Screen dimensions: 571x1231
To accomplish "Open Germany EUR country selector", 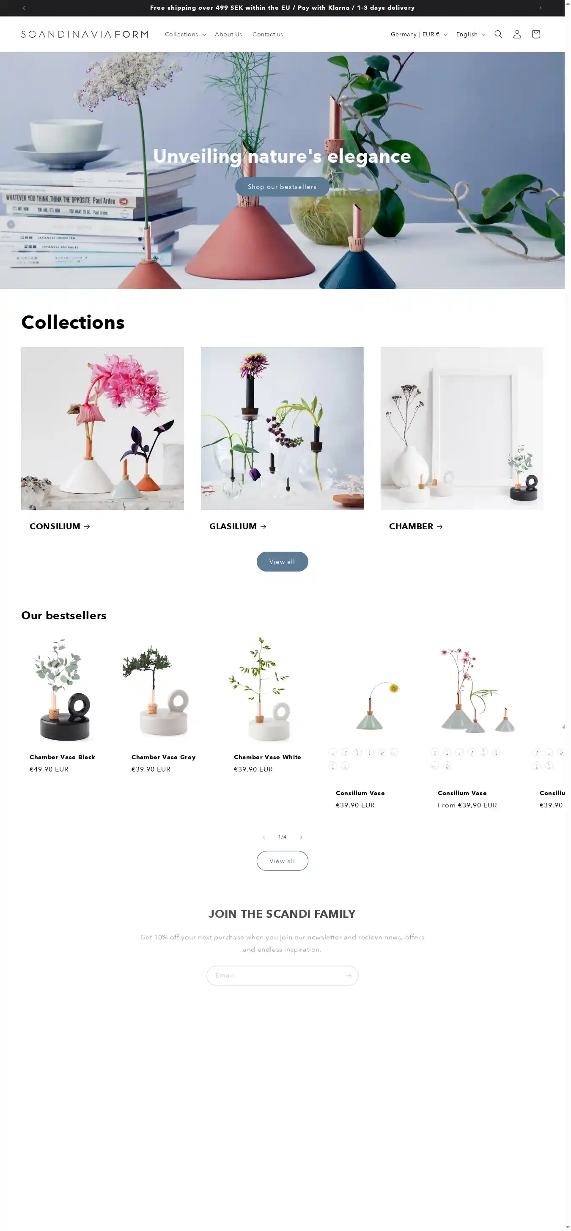I will click(x=419, y=34).
